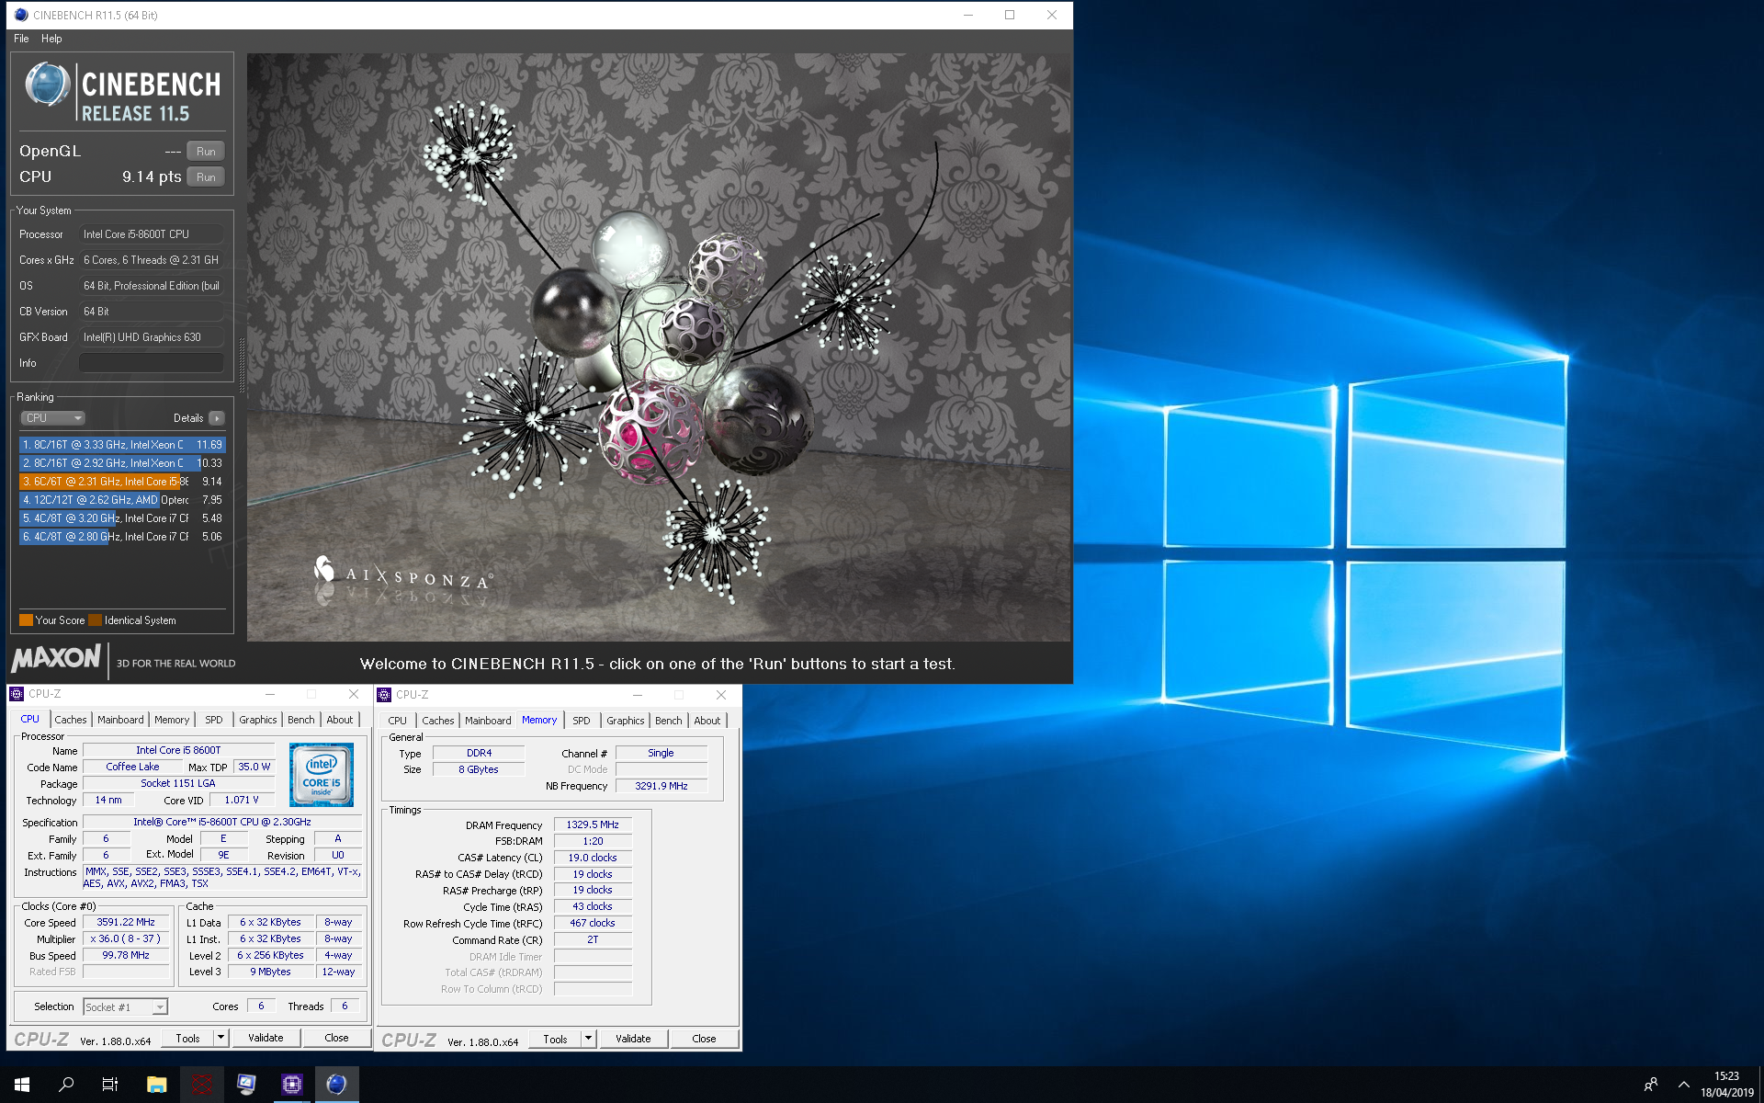The image size is (1764, 1103).
Task: Minimize the right CPU-Z window
Action: click(x=638, y=695)
